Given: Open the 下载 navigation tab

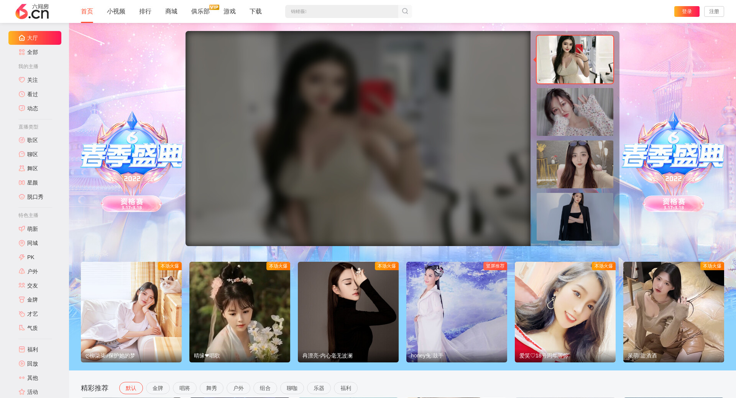Looking at the screenshot, I should (256, 11).
